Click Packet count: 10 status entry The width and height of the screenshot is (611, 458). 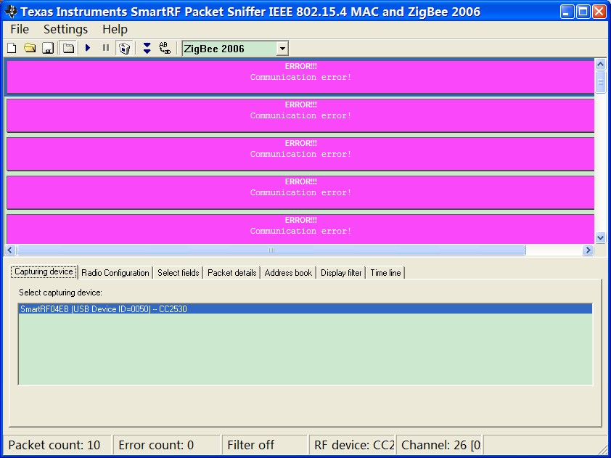(x=57, y=445)
